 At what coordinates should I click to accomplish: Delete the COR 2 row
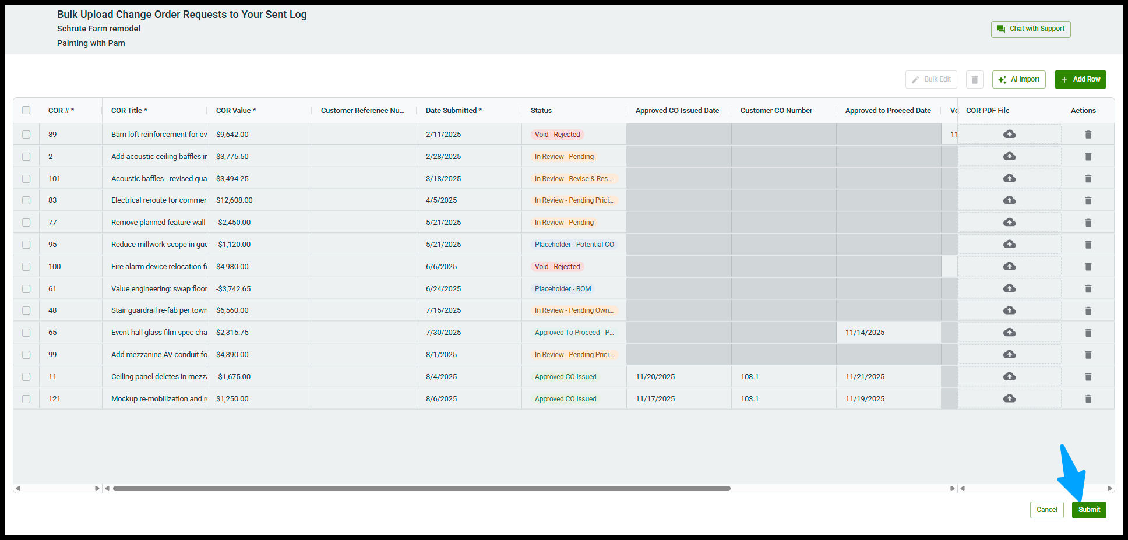1088,157
